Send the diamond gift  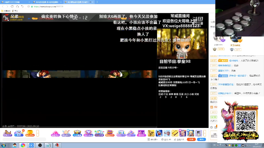click(x=88, y=133)
